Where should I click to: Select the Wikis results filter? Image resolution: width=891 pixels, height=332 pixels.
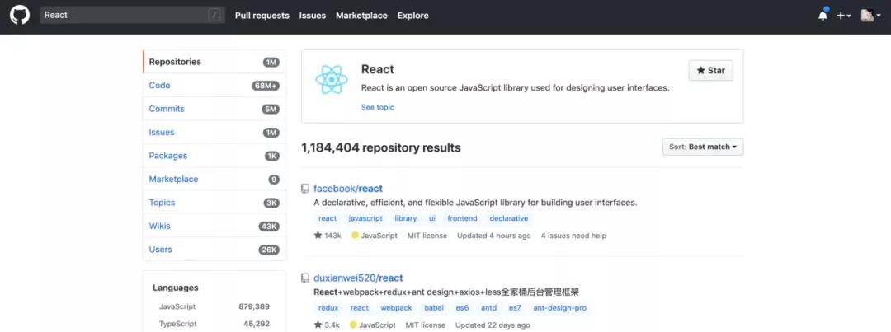click(214, 226)
